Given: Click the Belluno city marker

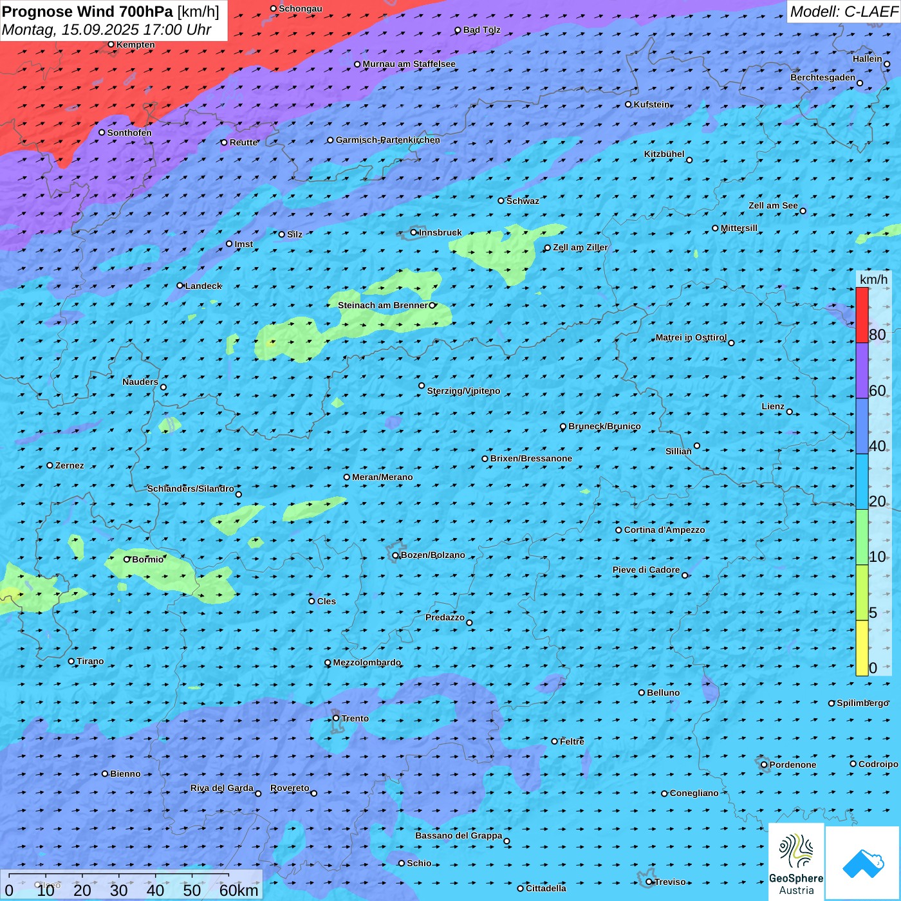Looking at the screenshot, I should tap(642, 692).
